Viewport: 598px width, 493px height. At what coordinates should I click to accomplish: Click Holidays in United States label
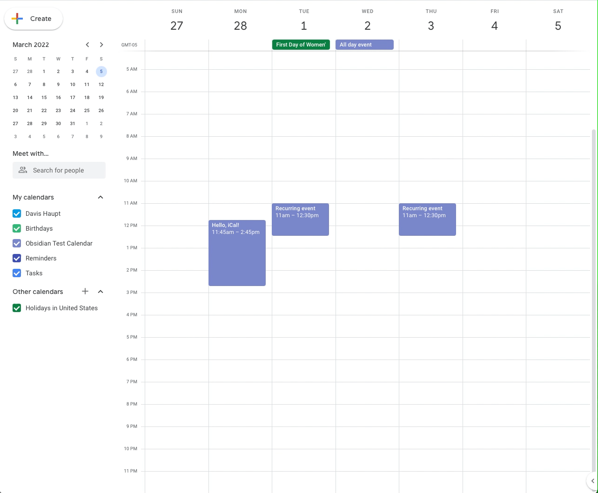[61, 308]
